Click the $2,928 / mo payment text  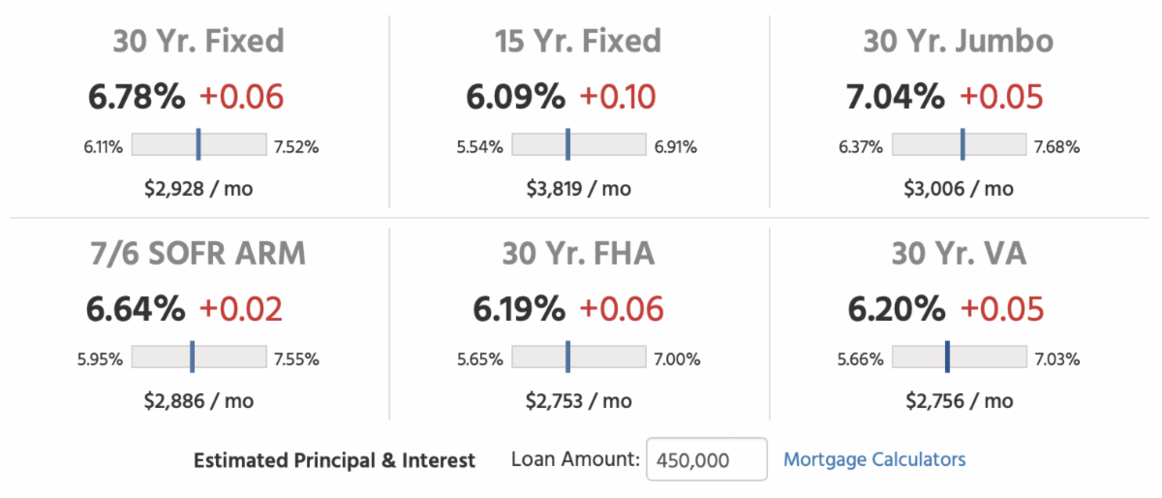coord(199,188)
